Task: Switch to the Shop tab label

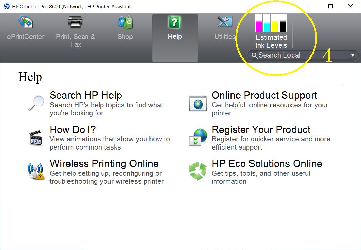Action: [x=125, y=37]
